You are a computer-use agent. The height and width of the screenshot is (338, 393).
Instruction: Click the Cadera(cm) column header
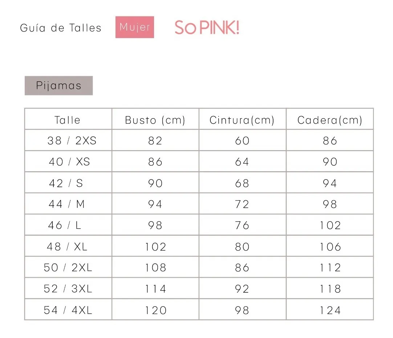pos(330,120)
